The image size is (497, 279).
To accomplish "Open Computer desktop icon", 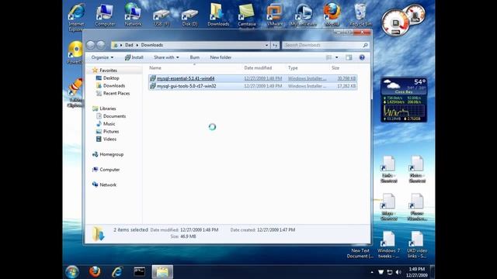I will click(105, 15).
